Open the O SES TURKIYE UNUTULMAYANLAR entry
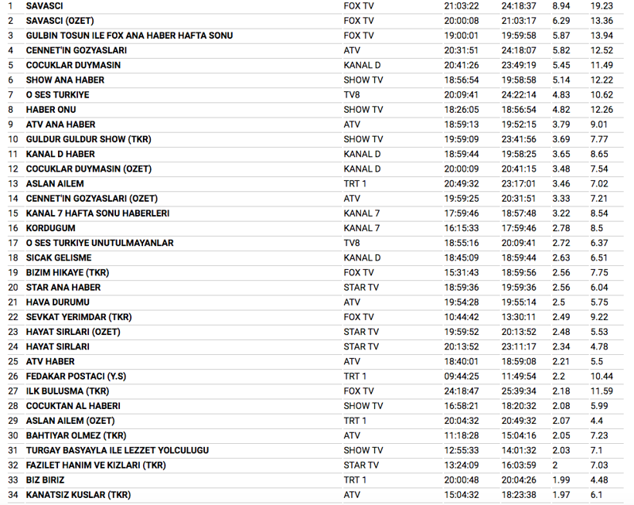Viewport: 634px width, 505px height. [x=100, y=243]
